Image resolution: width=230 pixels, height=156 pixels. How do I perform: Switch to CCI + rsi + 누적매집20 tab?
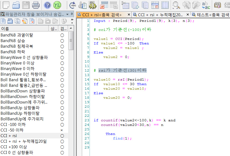point(159,15)
